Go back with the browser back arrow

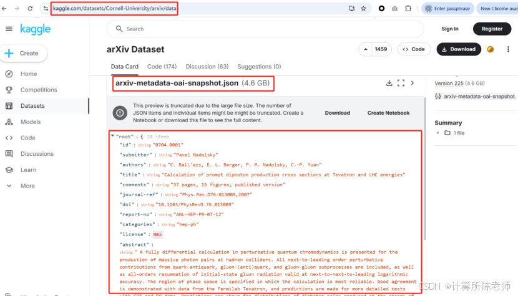coord(4,9)
